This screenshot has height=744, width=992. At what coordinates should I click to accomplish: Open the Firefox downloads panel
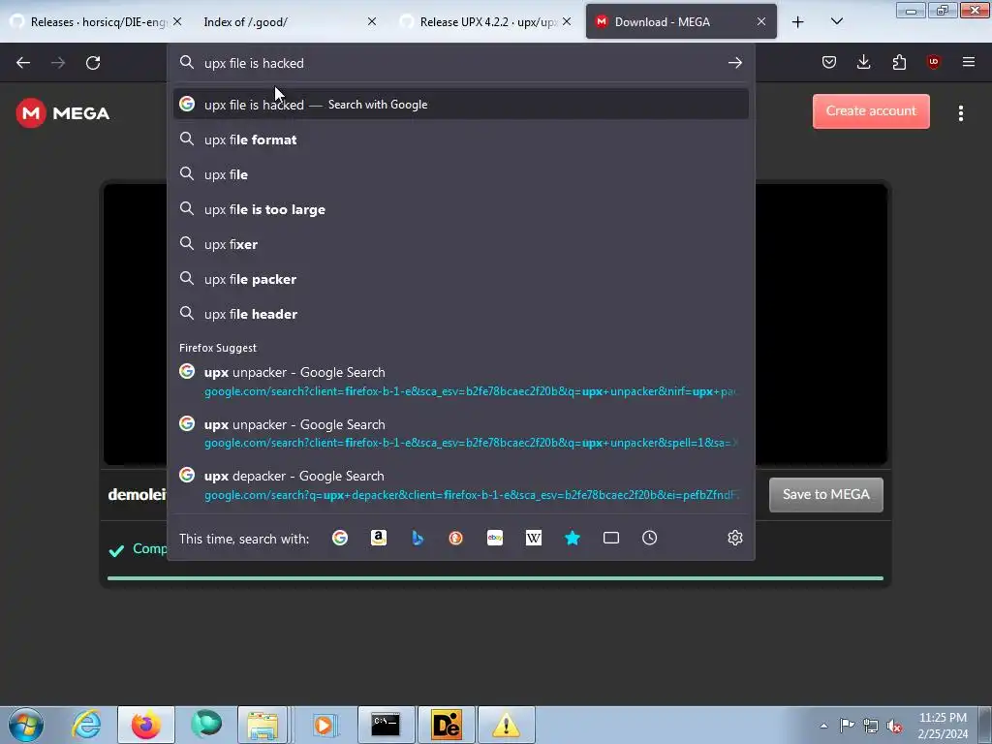coord(863,62)
